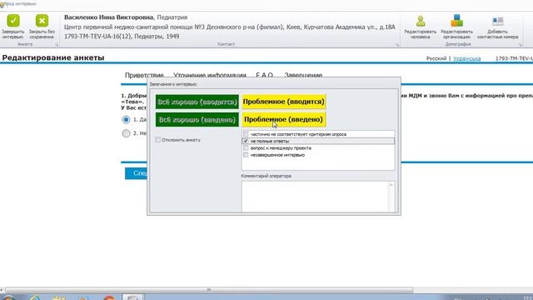Open Редактировать человека tool
This screenshot has width=533, height=300.
click(420, 27)
